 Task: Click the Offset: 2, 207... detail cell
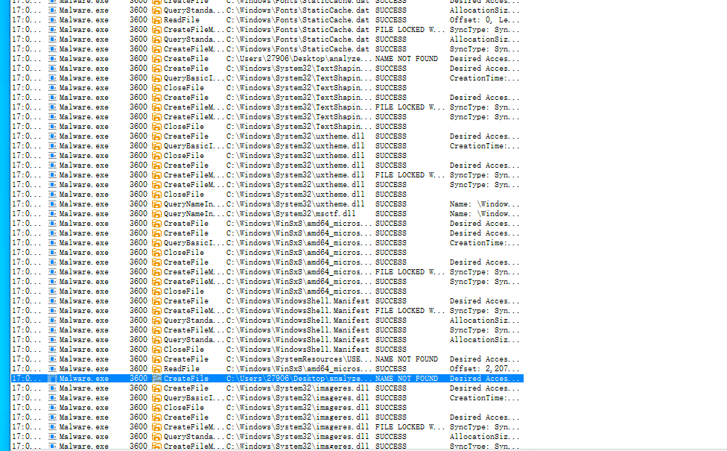(484, 369)
